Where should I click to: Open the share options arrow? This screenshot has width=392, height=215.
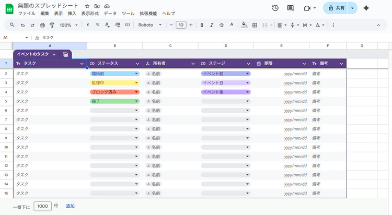tap(352, 8)
